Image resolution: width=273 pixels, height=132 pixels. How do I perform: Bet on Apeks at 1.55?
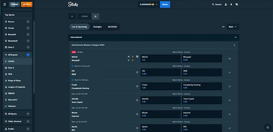pos(161,128)
